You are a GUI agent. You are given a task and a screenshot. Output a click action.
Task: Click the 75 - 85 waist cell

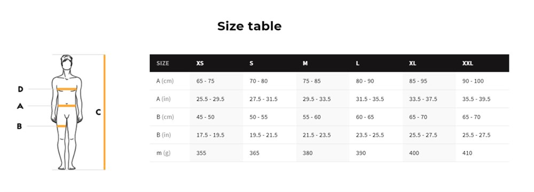[312, 81]
